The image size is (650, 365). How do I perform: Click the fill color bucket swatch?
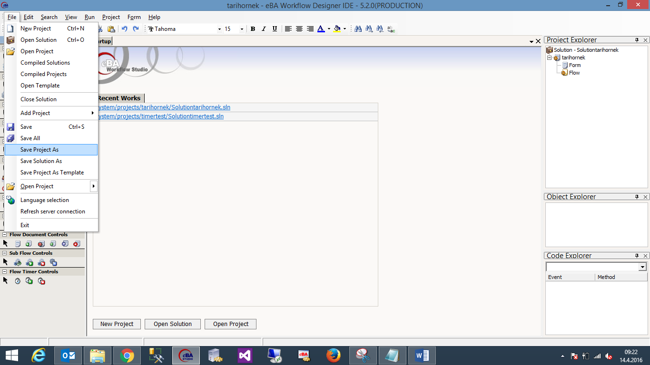click(x=337, y=29)
